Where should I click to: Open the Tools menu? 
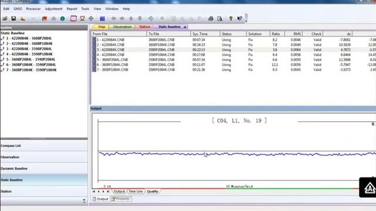tap(85, 9)
